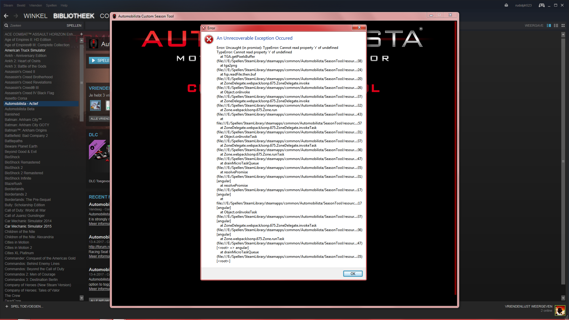Minimize the Custom Season Tool window
Screen dimensions: 569x320
point(431,15)
